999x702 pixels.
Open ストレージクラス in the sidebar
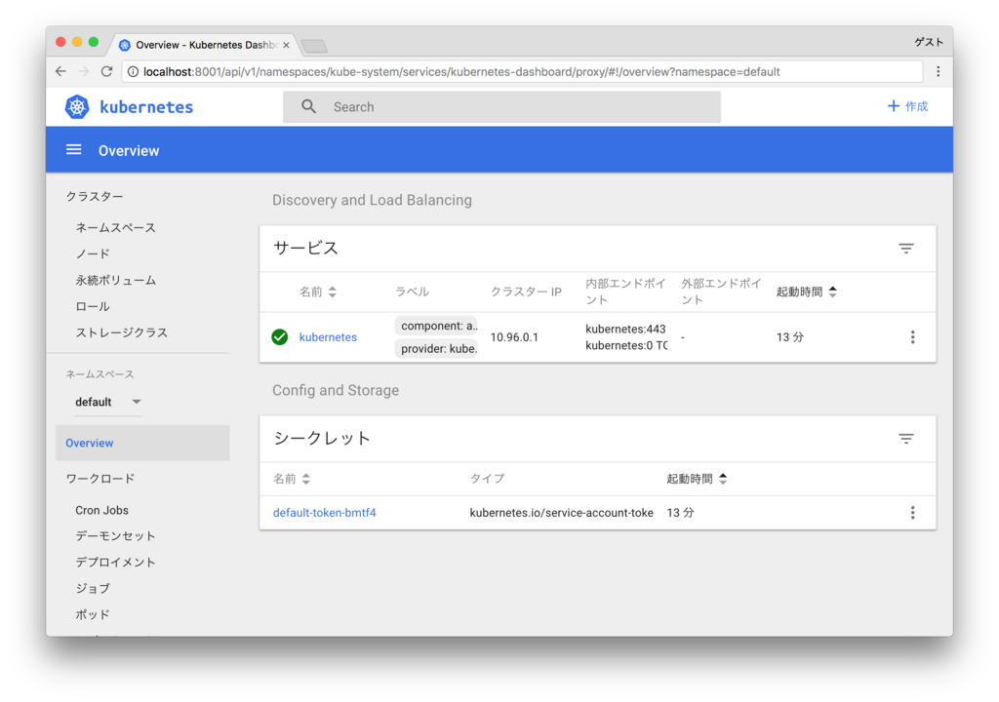click(122, 332)
